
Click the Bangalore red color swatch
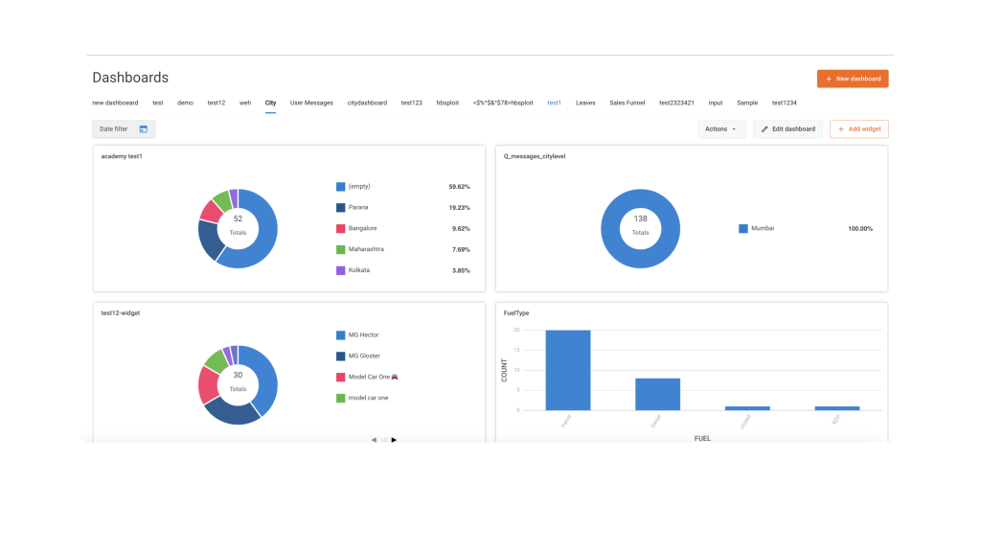click(340, 228)
